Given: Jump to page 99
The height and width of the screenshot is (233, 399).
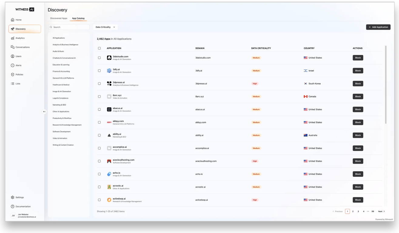Looking at the screenshot, I should coord(373,211).
